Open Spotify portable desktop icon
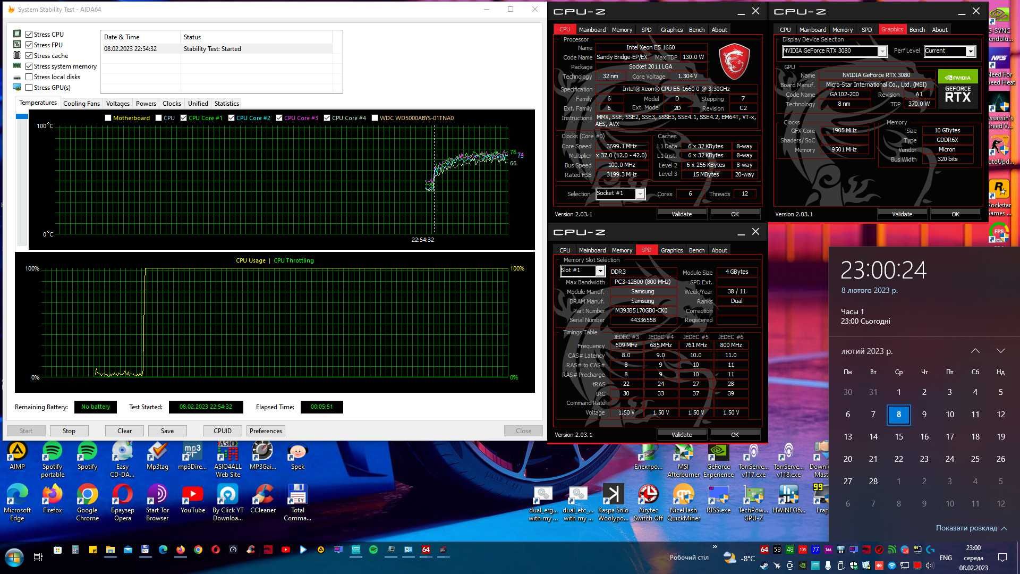This screenshot has height=574, width=1020. point(52,459)
